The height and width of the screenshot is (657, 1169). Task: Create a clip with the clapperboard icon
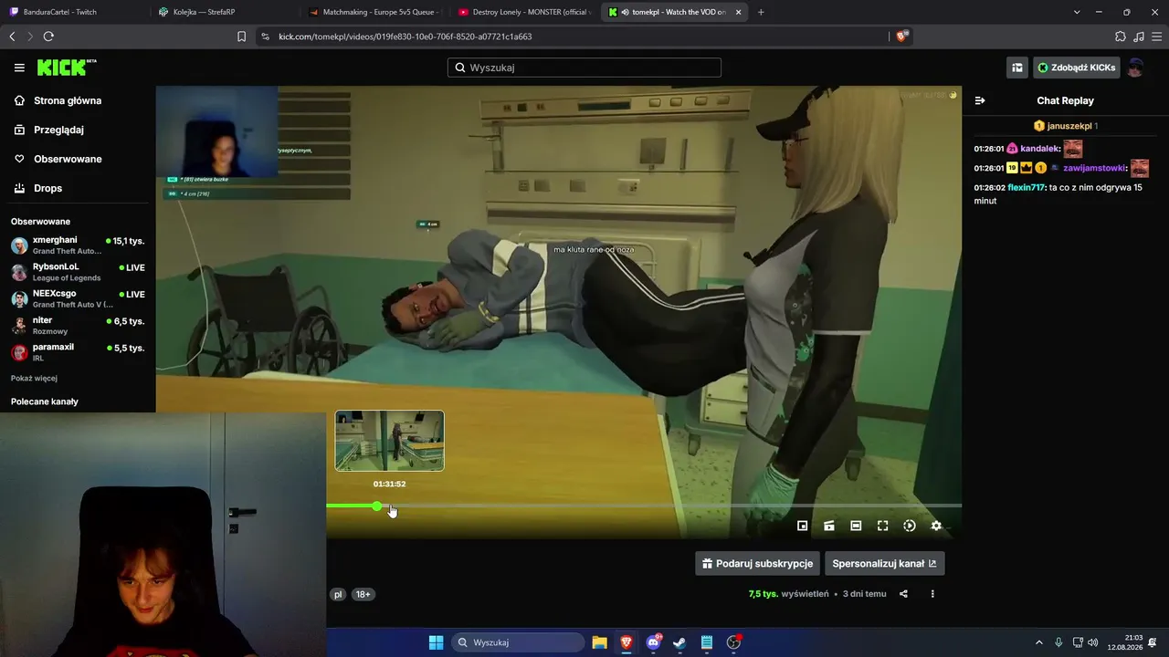[x=829, y=526]
